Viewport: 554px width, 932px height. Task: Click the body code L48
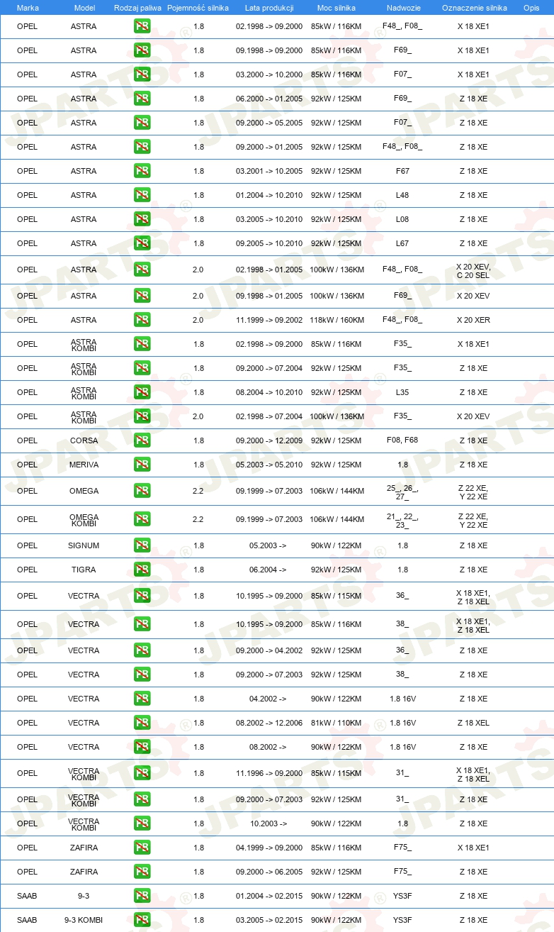402,195
